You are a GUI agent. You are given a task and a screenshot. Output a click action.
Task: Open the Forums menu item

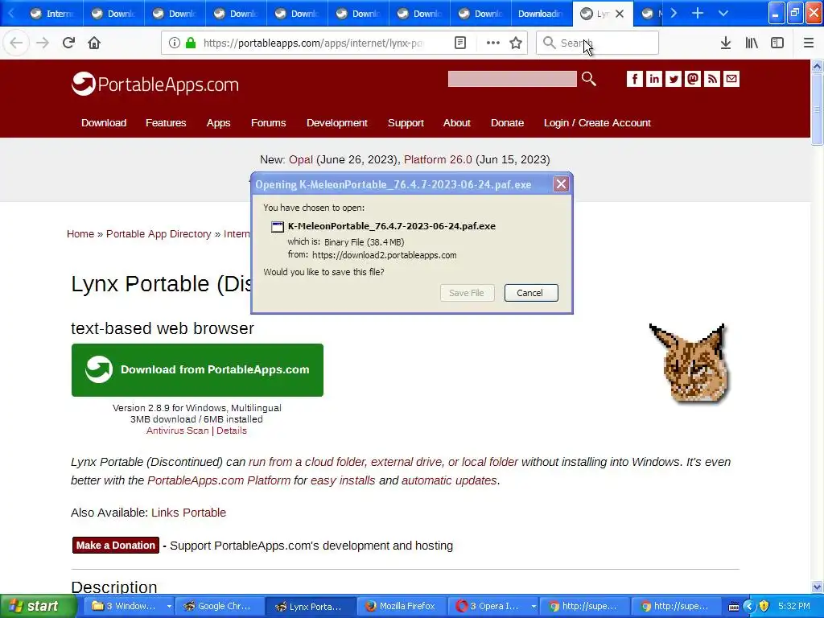coord(269,122)
